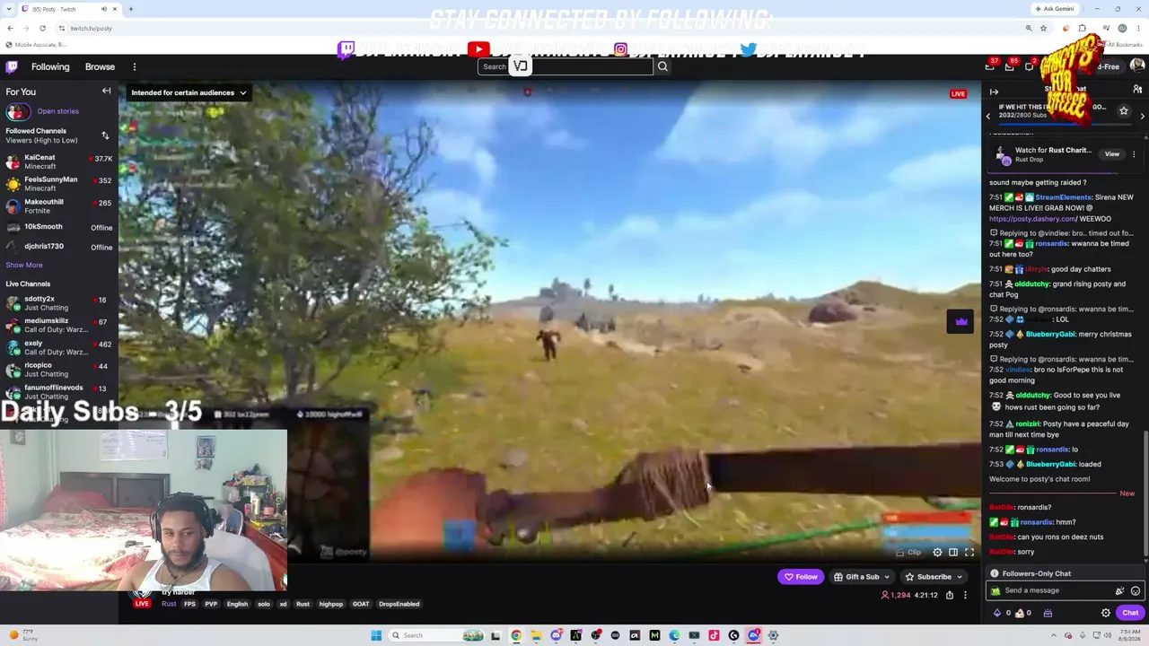Click the search magnifier button

[x=662, y=66]
